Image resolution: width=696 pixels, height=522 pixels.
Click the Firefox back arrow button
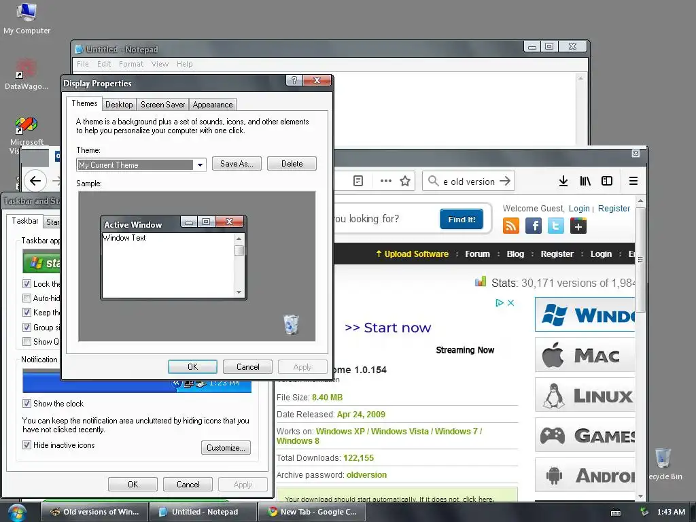[x=35, y=181]
